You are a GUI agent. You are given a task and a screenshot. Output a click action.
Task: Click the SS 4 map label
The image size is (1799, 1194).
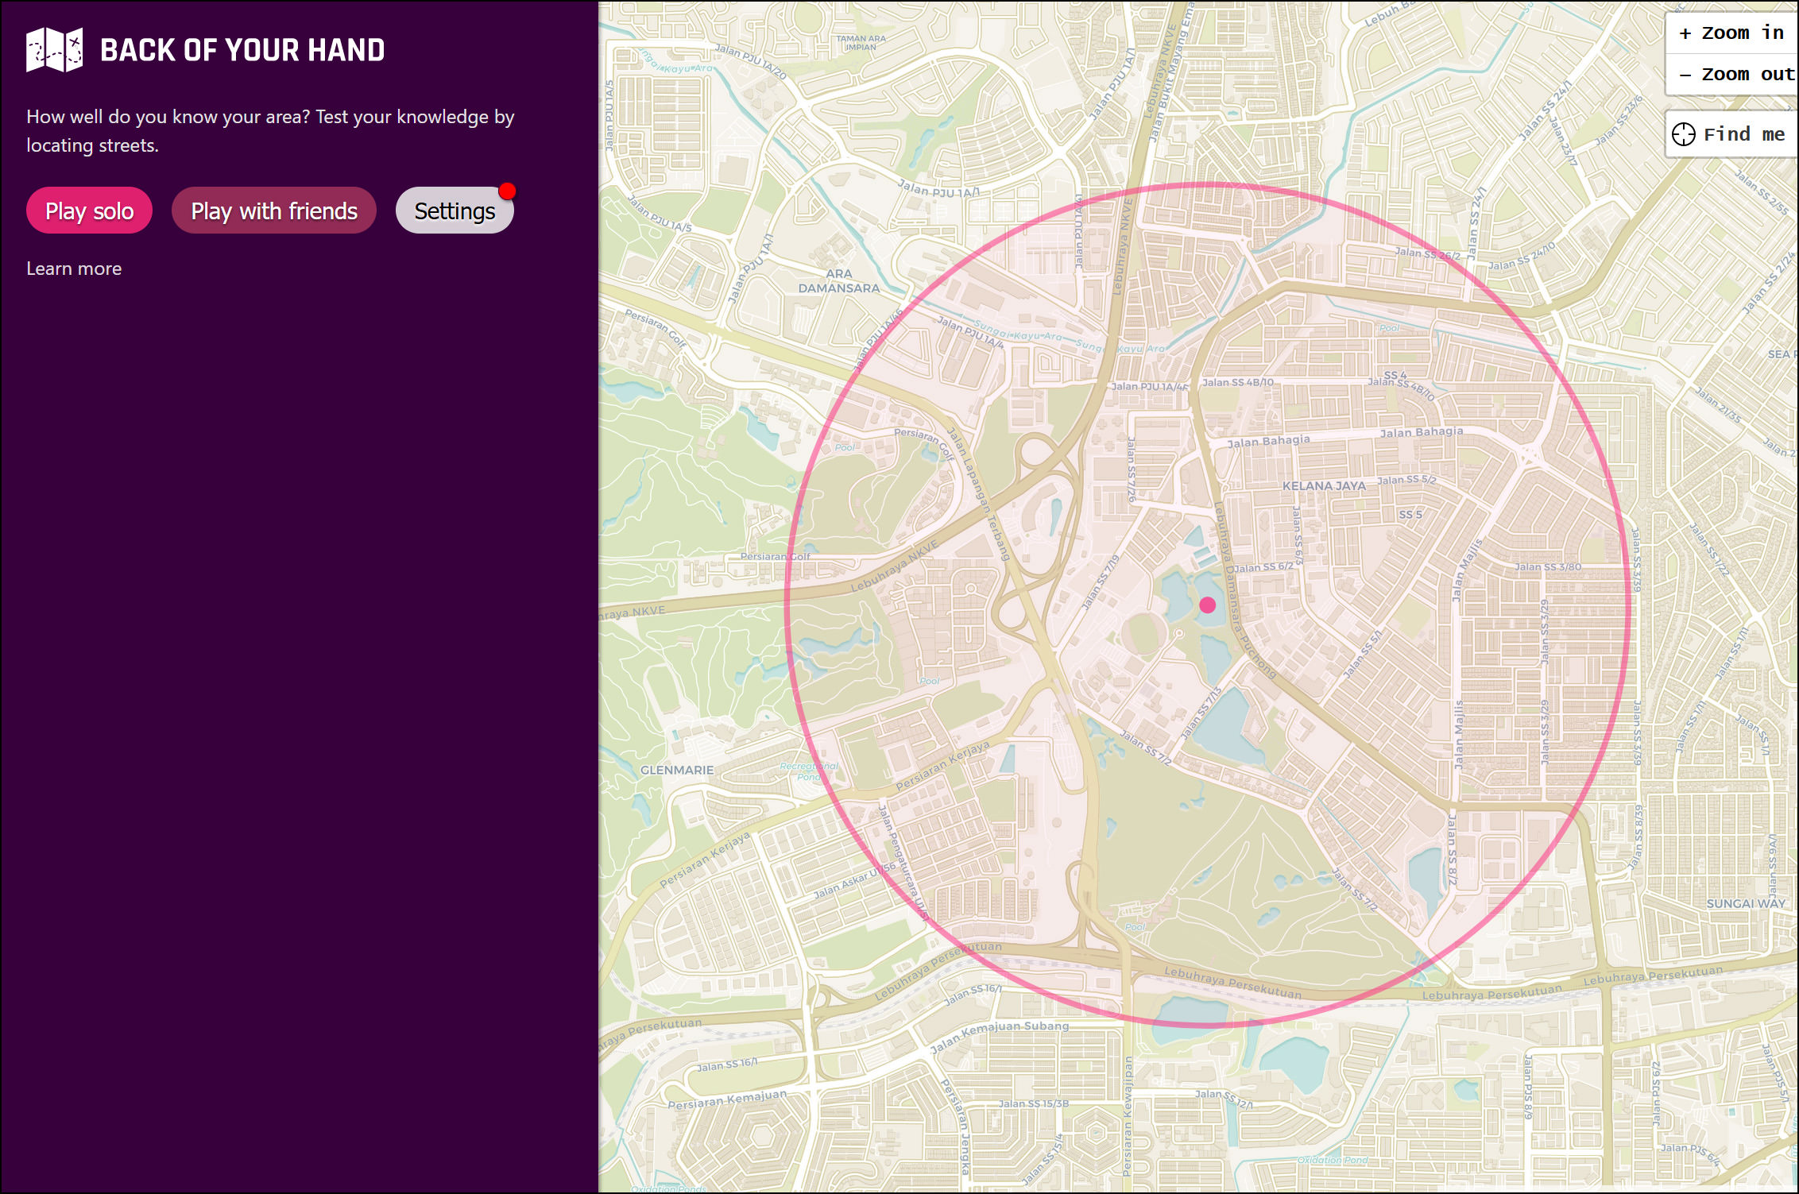pyautogui.click(x=1395, y=375)
